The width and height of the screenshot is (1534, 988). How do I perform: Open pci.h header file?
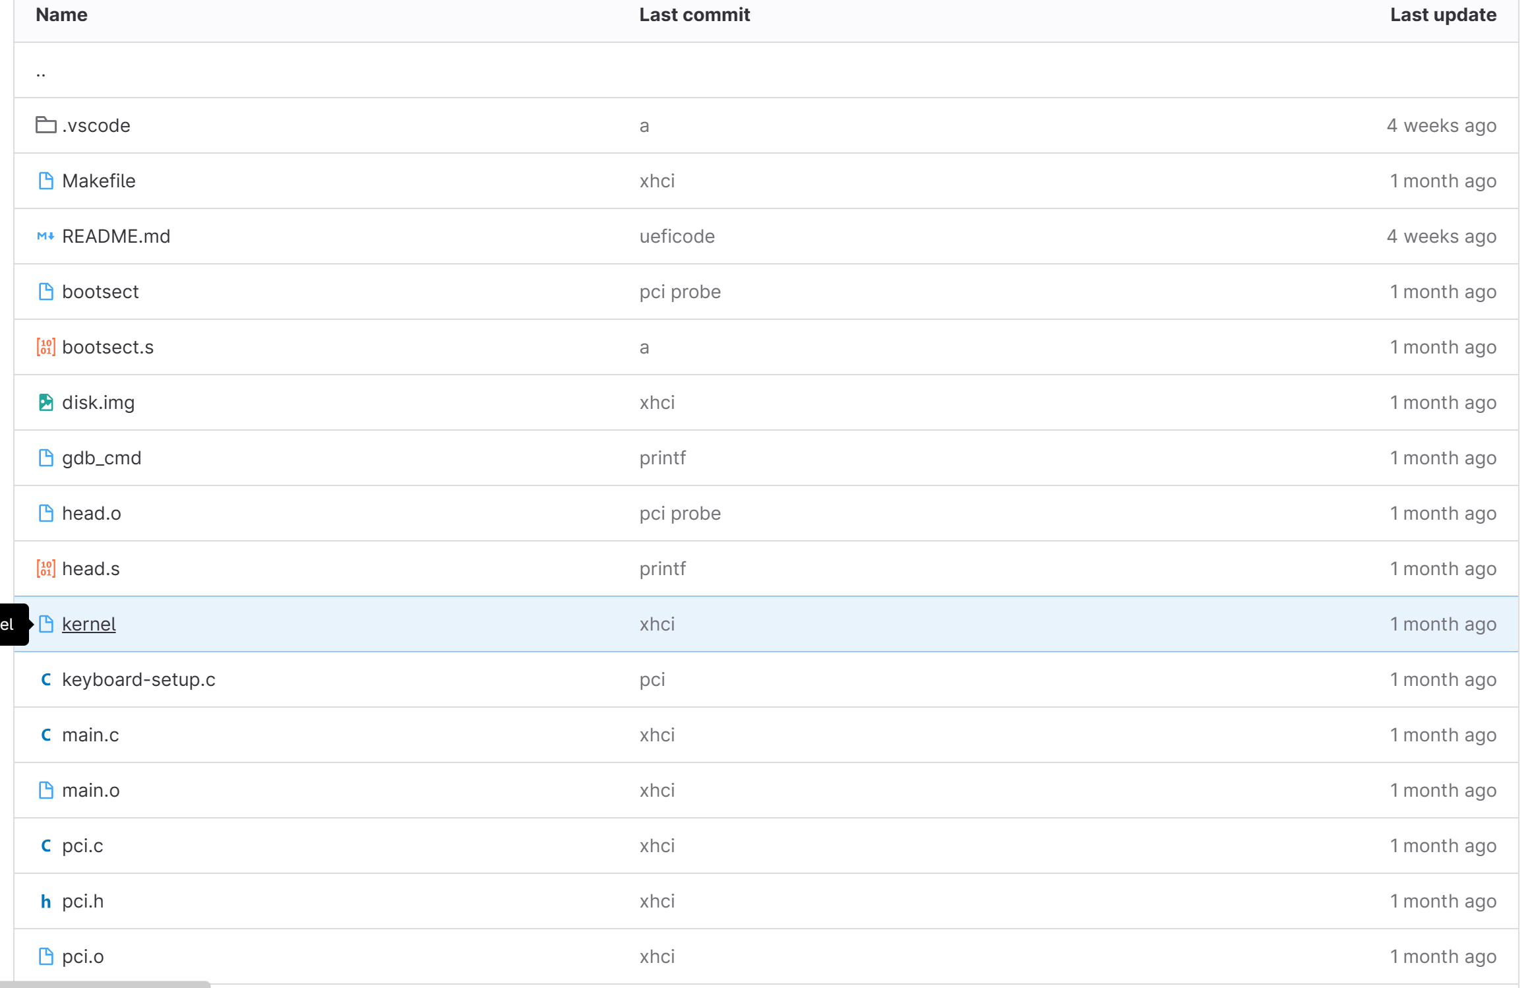83,901
